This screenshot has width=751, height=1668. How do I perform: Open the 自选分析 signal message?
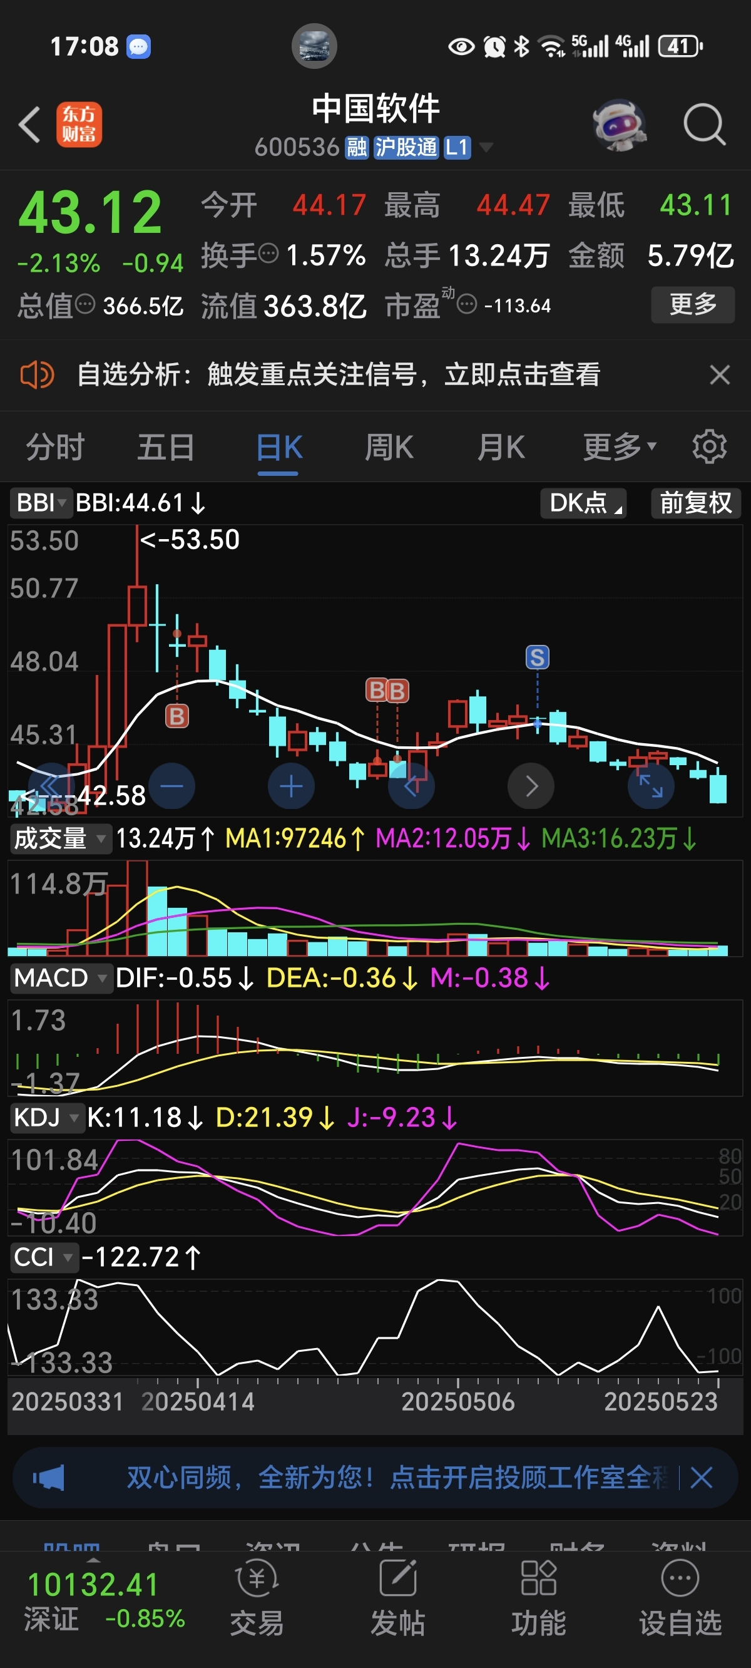[x=339, y=375]
